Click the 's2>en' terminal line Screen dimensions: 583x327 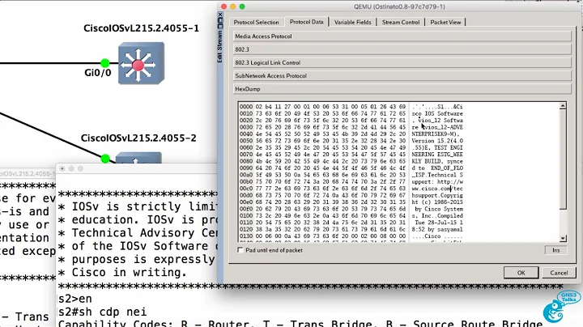point(74,299)
